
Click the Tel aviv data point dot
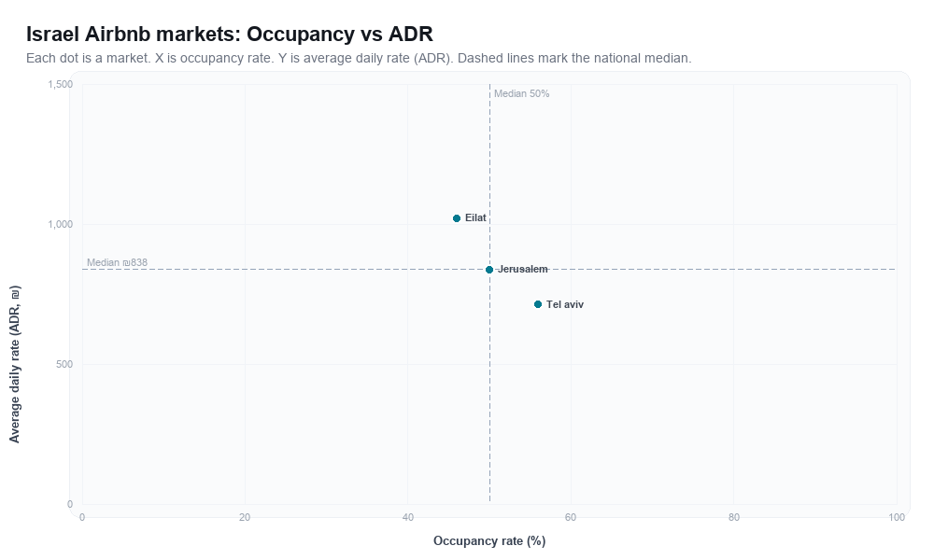coord(538,304)
